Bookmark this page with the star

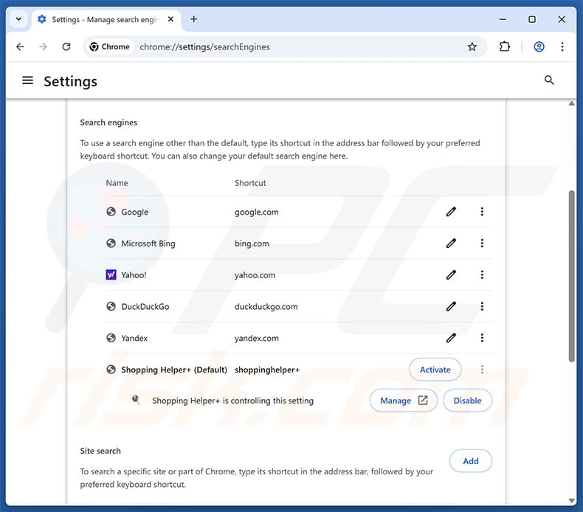coord(472,47)
